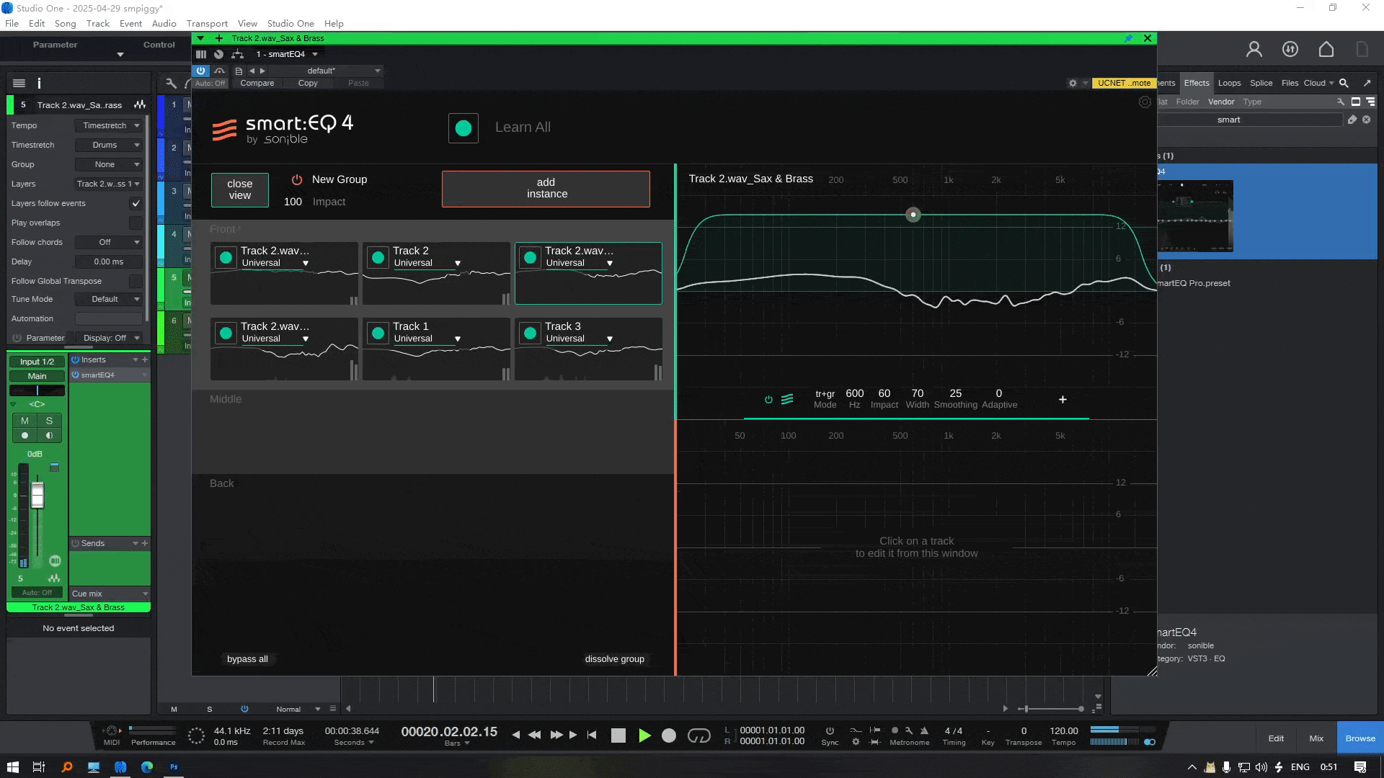The height and width of the screenshot is (778, 1384).
Task: Click the Compare button
Action: point(257,84)
